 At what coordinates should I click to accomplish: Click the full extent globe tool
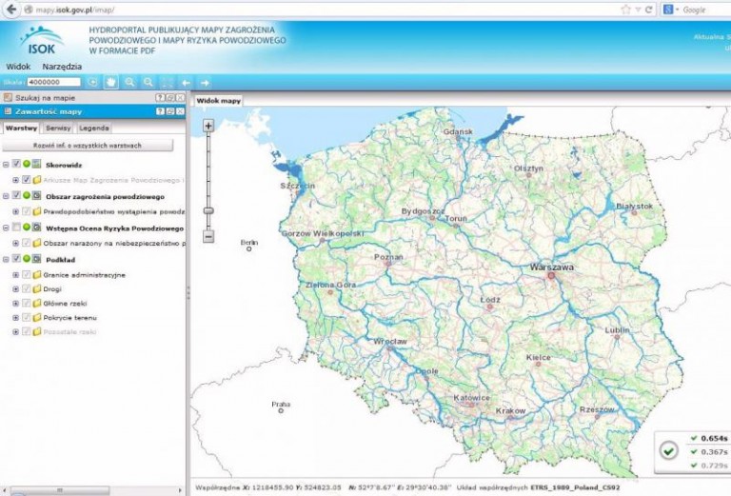(x=92, y=83)
